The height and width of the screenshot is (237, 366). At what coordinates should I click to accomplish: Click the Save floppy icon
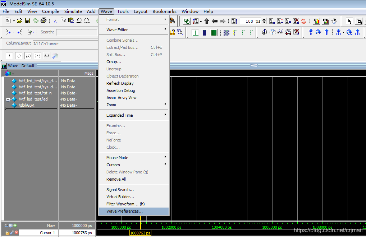click(x=28, y=21)
